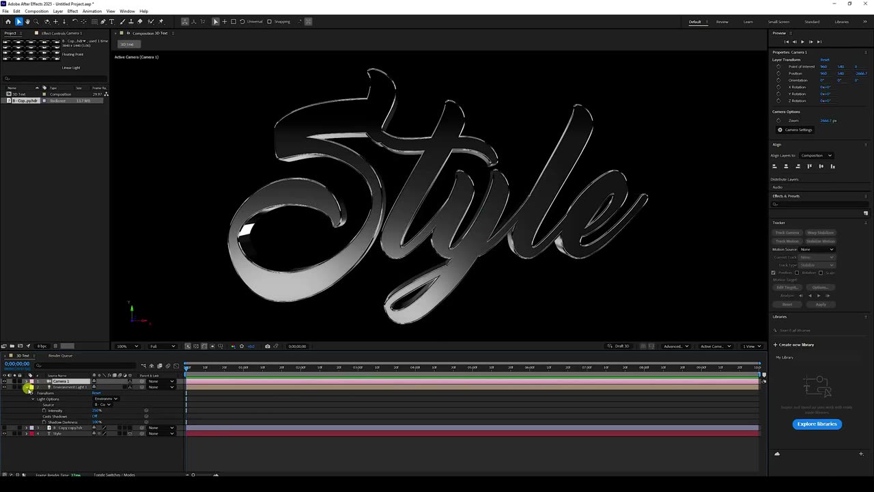874x492 pixels.
Task: Select the Puppet Pin tool
Action: 161,21
